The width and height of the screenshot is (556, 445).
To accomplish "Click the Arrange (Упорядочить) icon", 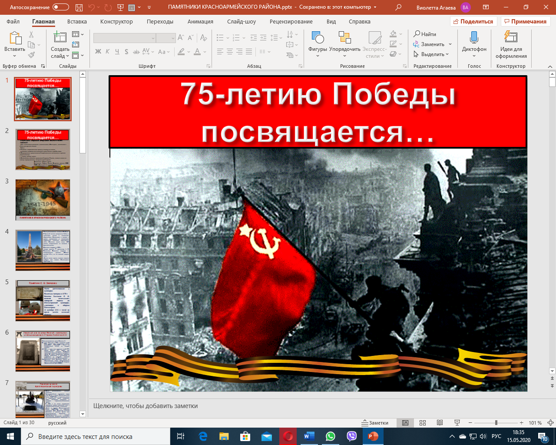I will (344, 38).
